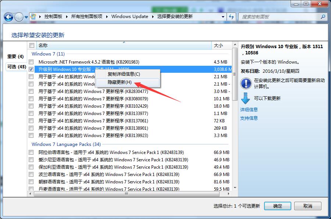Viewport: 331px width, 219px height.
Task: Expand arrow before 控制面板 breadcrumb
Action: click(x=40, y=17)
